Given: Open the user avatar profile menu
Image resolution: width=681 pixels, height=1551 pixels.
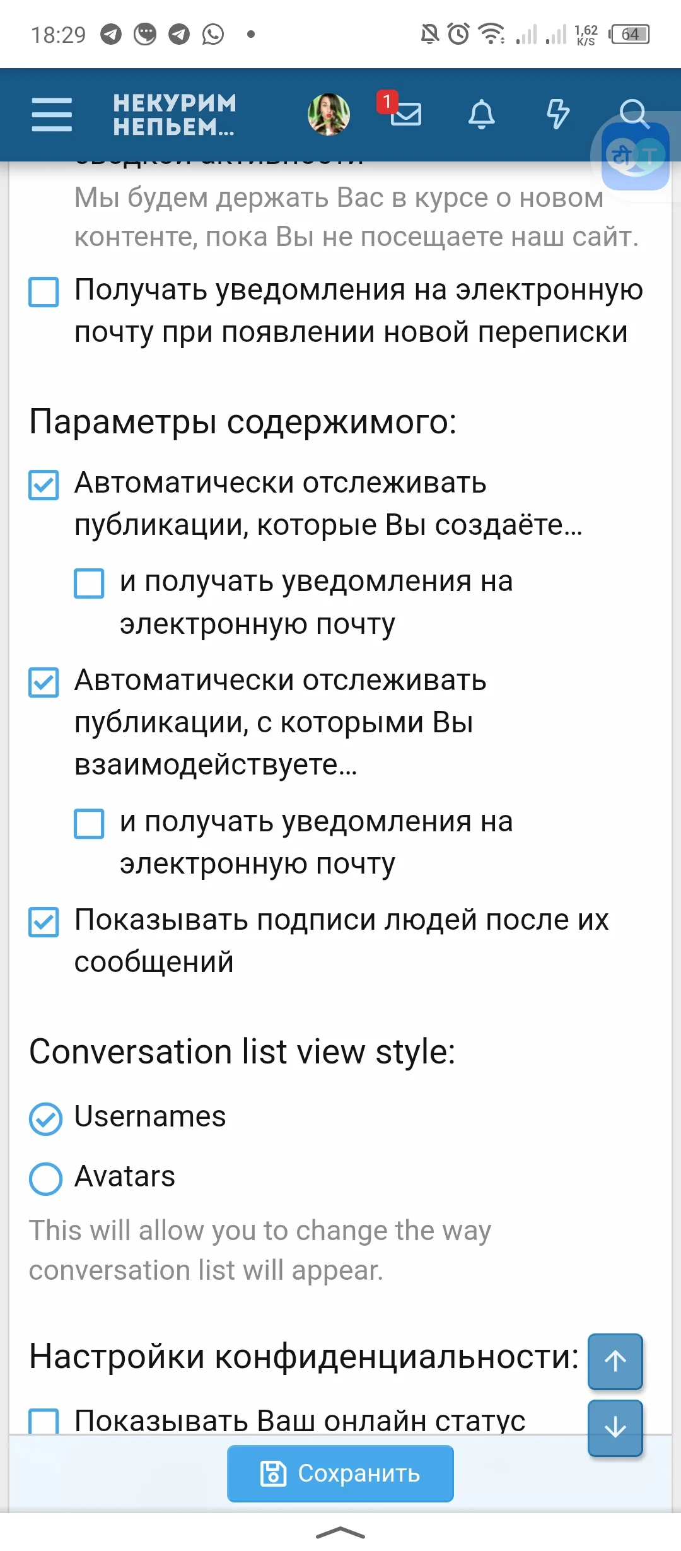Looking at the screenshot, I should [329, 114].
